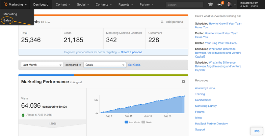Open Scheduled How to Know If Your Team post

point(219,25)
